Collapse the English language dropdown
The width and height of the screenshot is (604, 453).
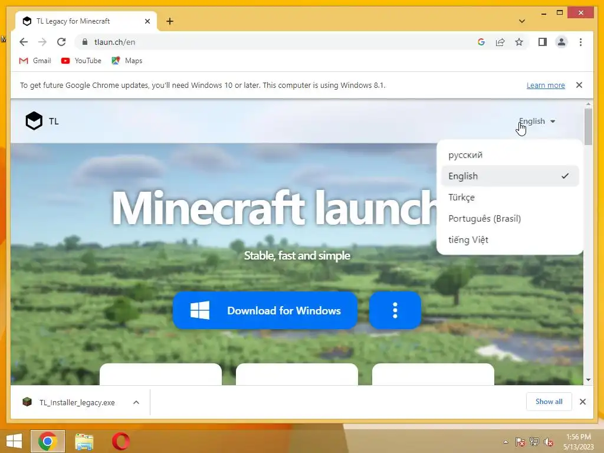[x=537, y=122]
